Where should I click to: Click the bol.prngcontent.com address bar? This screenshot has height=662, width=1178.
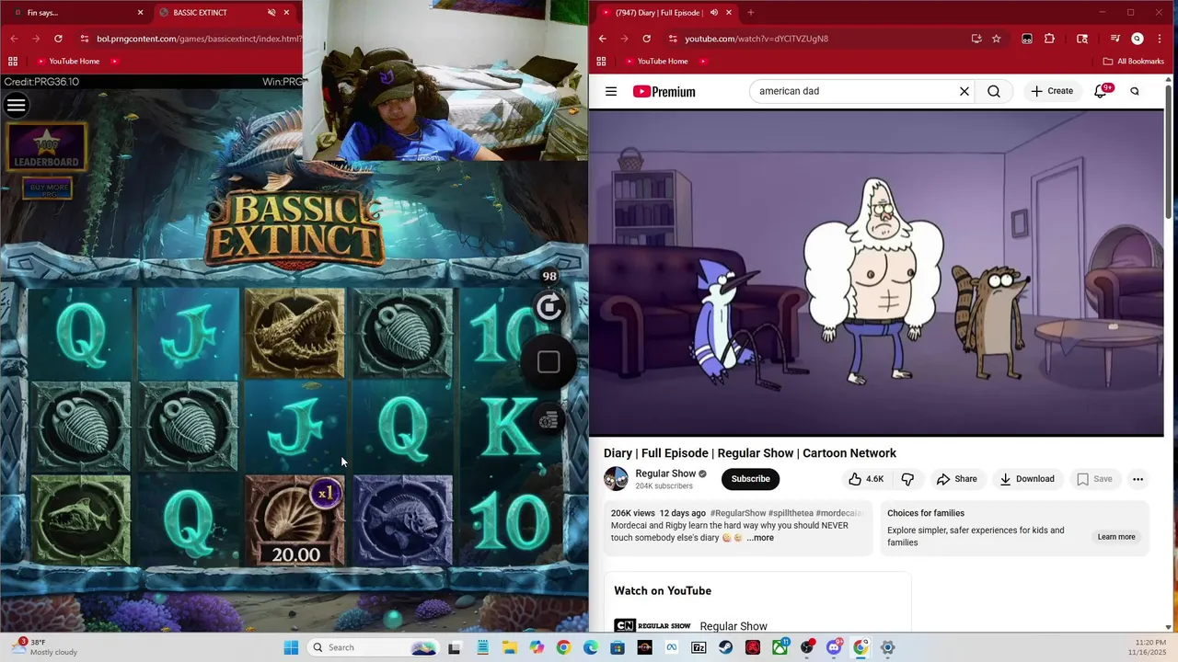pos(198,39)
